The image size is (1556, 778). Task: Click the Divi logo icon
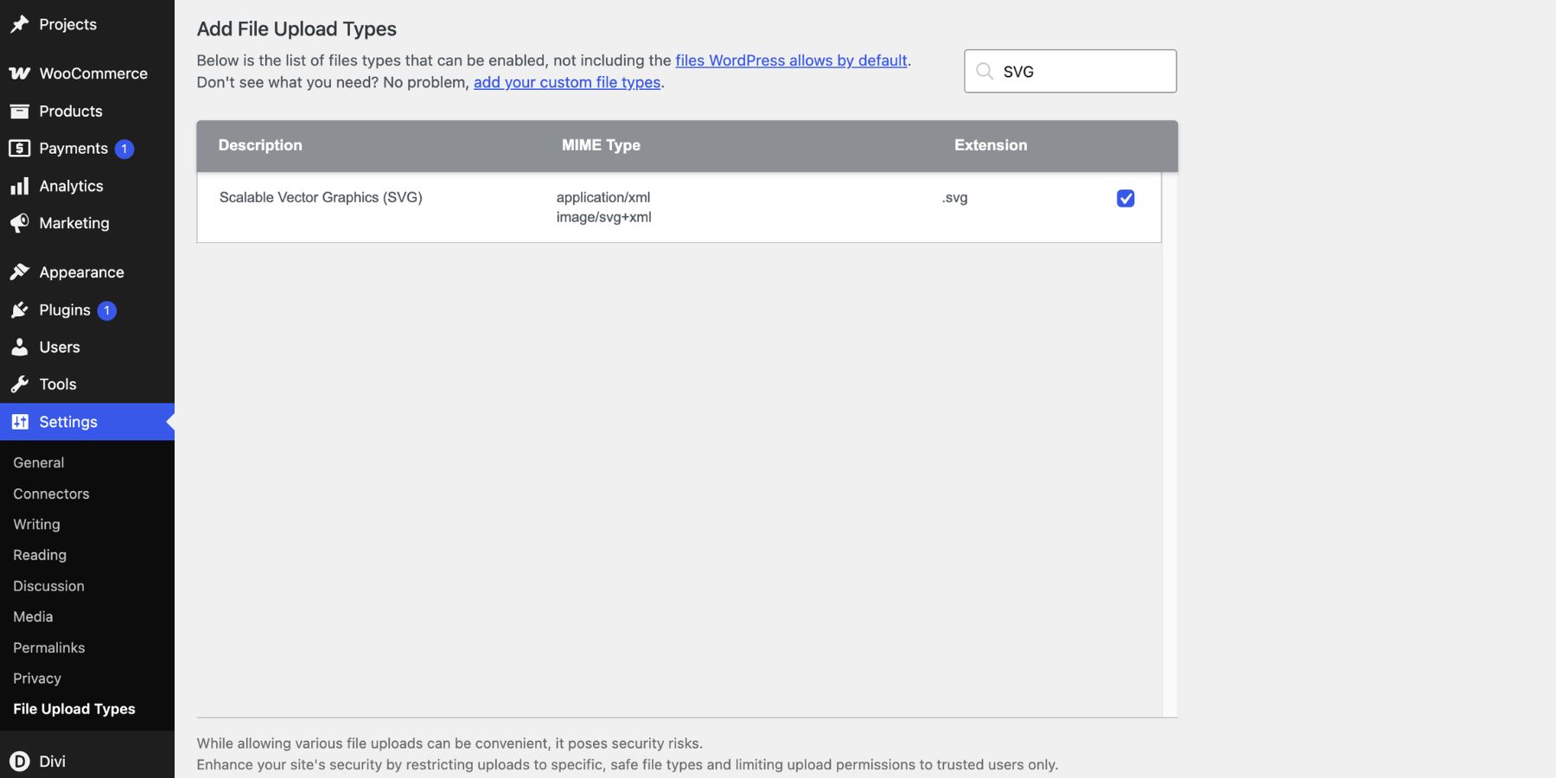pos(19,762)
